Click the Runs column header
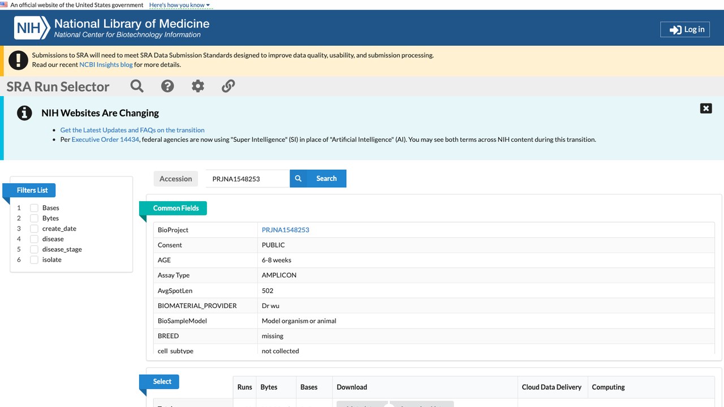Image resolution: width=724 pixels, height=407 pixels. (245, 387)
